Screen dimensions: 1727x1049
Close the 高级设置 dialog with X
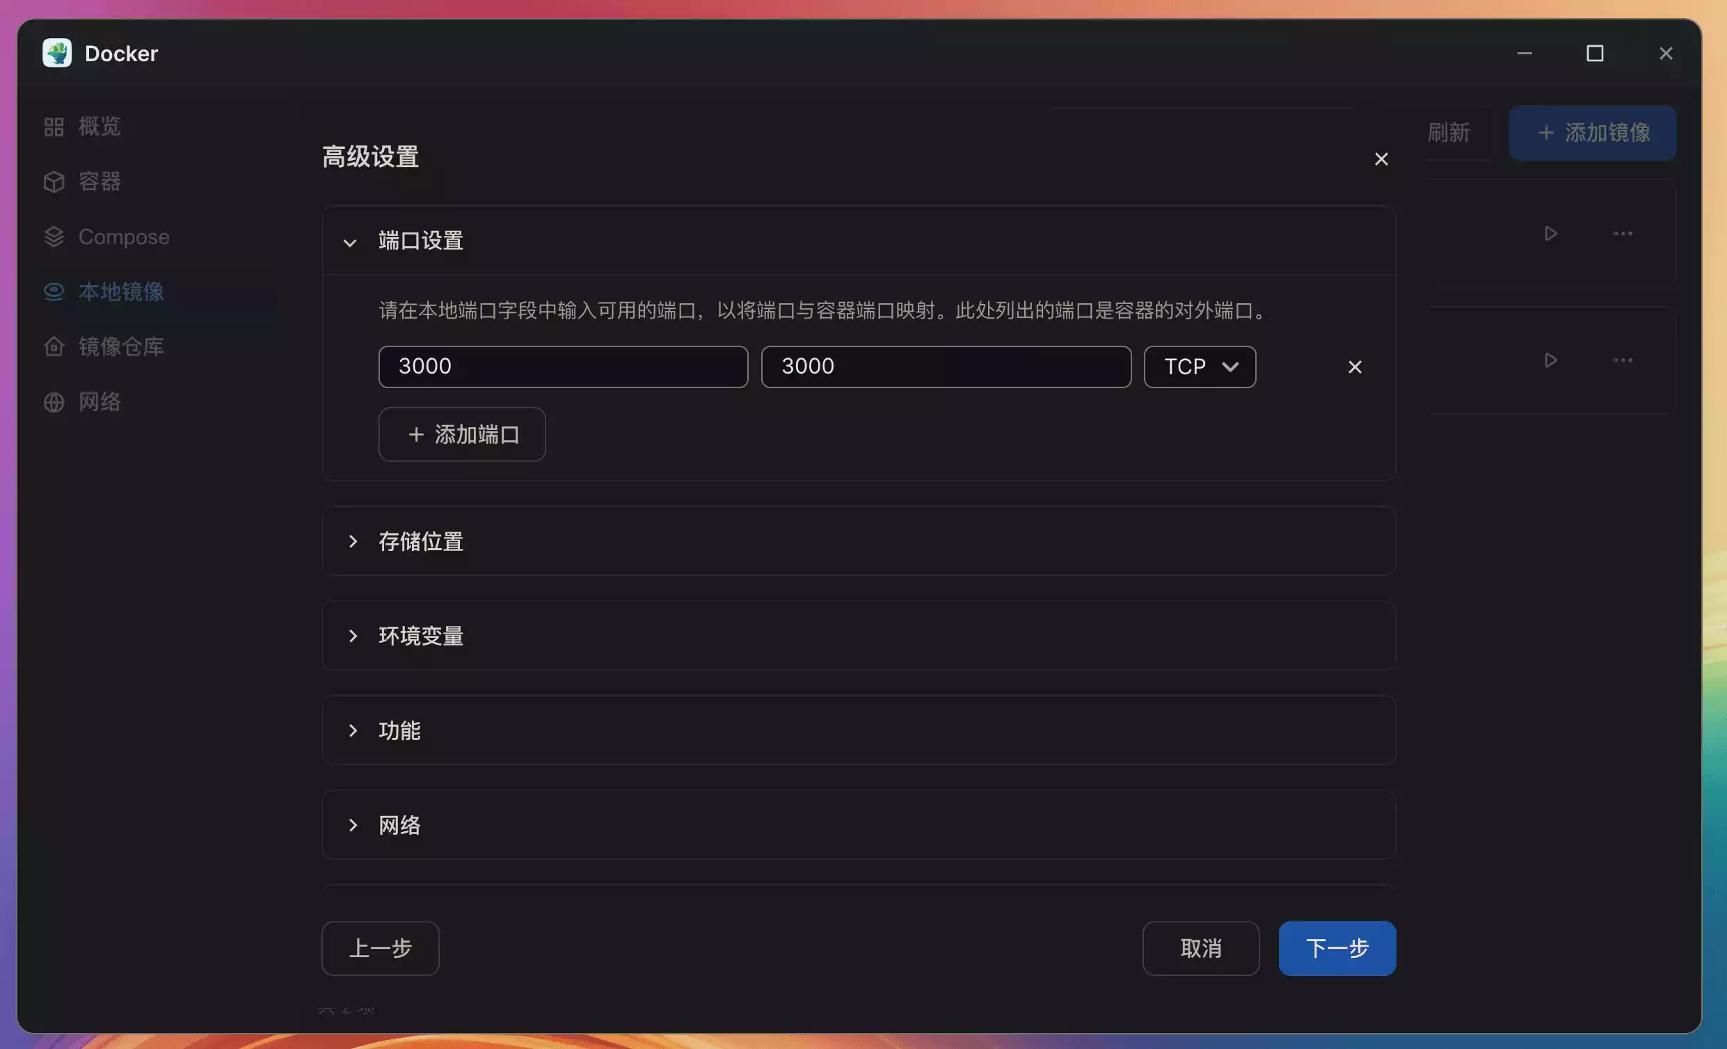[1380, 160]
